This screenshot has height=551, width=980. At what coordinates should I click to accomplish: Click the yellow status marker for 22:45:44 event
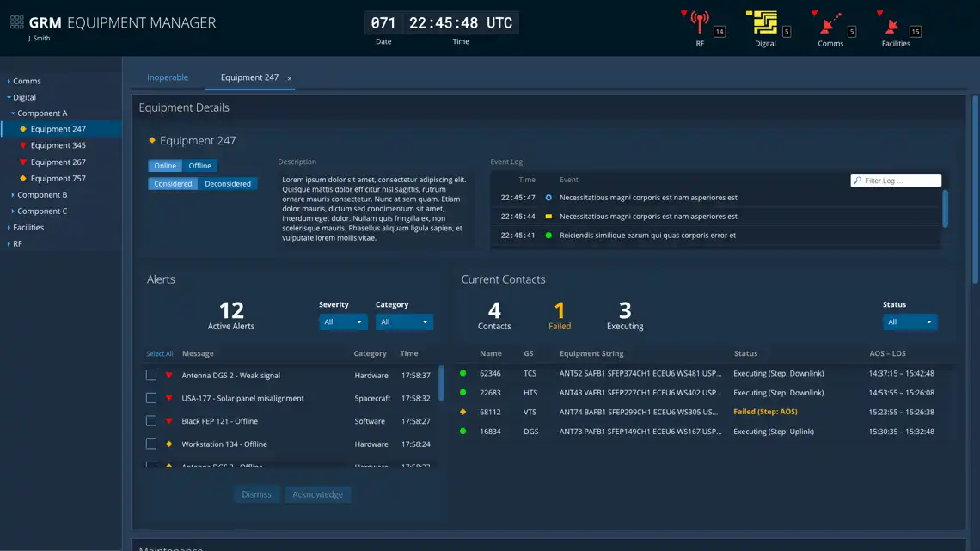pos(548,216)
